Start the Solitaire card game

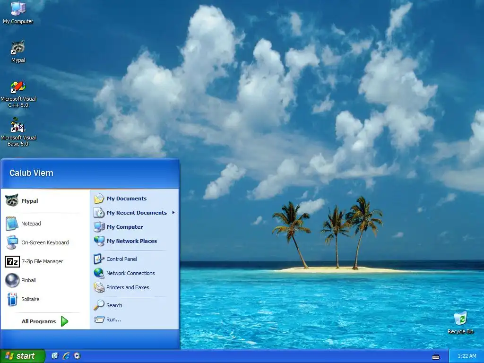point(45,299)
